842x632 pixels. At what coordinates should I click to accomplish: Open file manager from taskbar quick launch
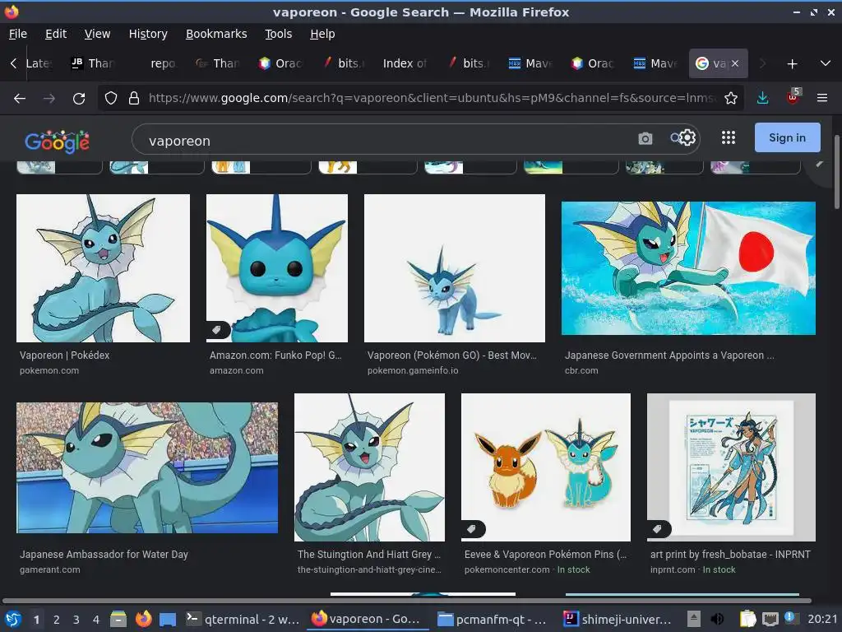118,619
